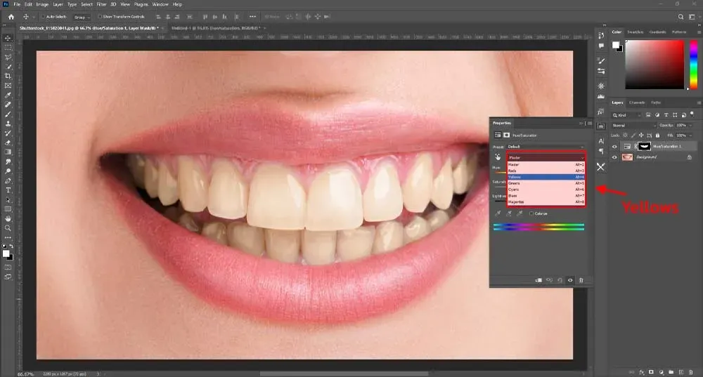Open the Kind layer filter dropdown
This screenshot has width=703, height=377.
tap(627, 115)
